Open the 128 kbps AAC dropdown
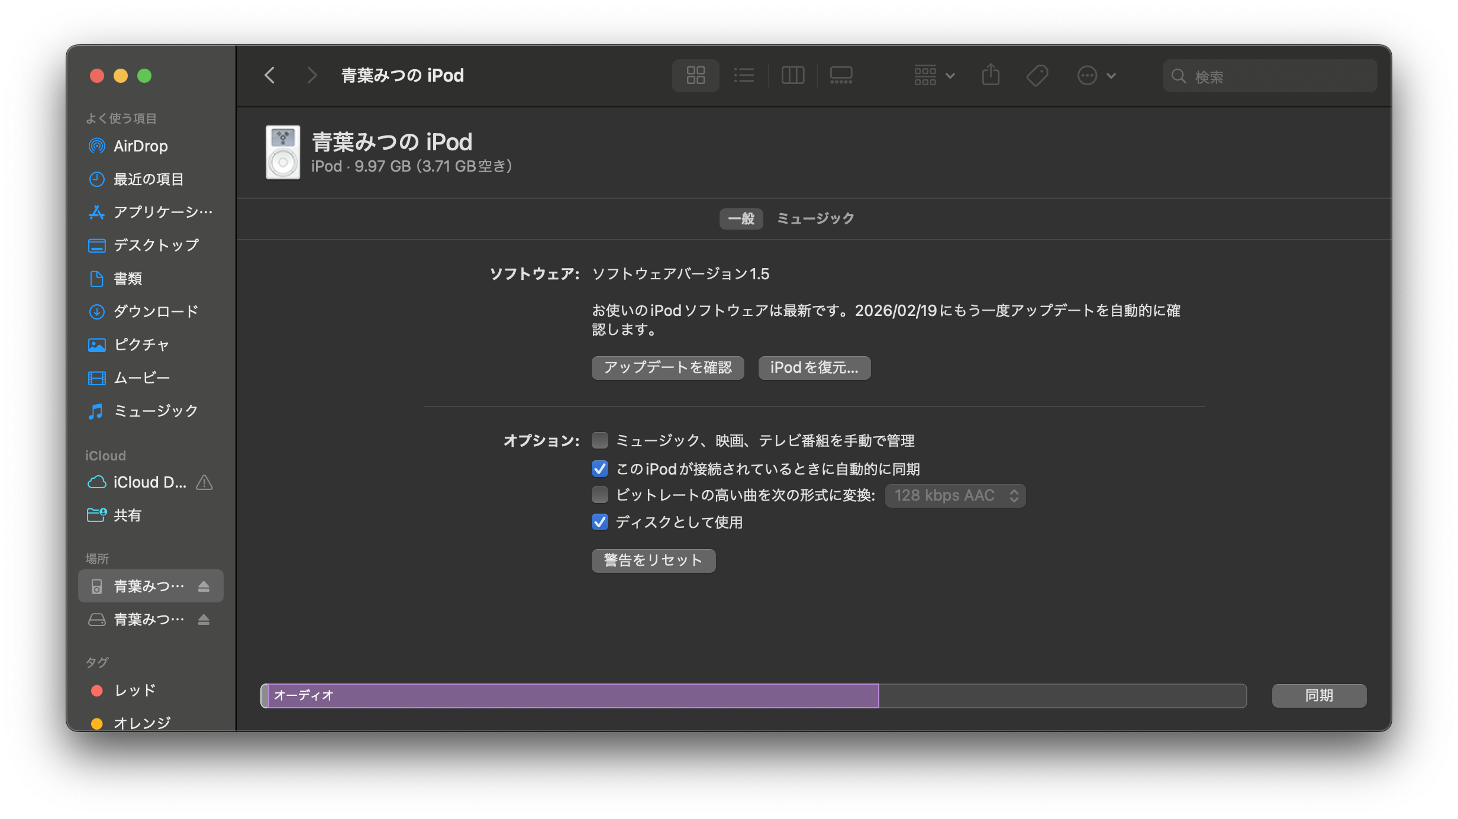 coord(955,496)
